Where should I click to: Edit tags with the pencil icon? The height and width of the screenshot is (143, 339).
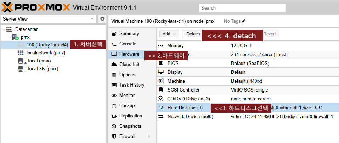click(244, 21)
